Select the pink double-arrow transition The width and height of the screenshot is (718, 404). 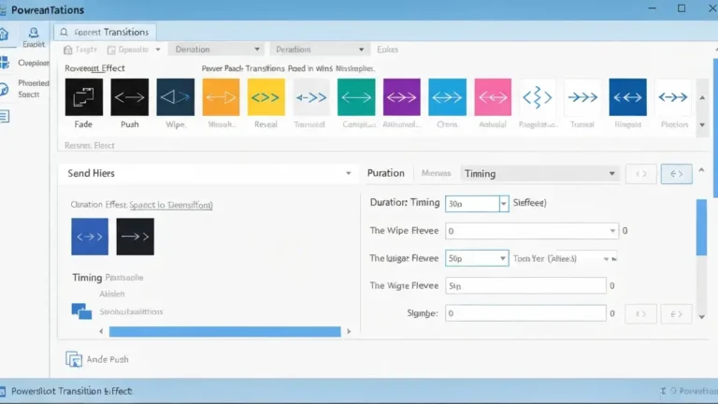[x=493, y=97]
